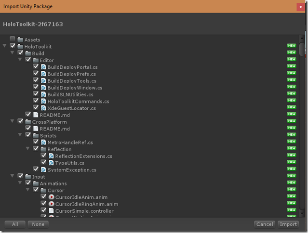The width and height of the screenshot is (308, 233).
Task: Deselect everything with None button
Action: [x=38, y=224]
